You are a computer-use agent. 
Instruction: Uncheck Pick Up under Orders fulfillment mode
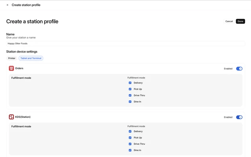(x=130, y=89)
